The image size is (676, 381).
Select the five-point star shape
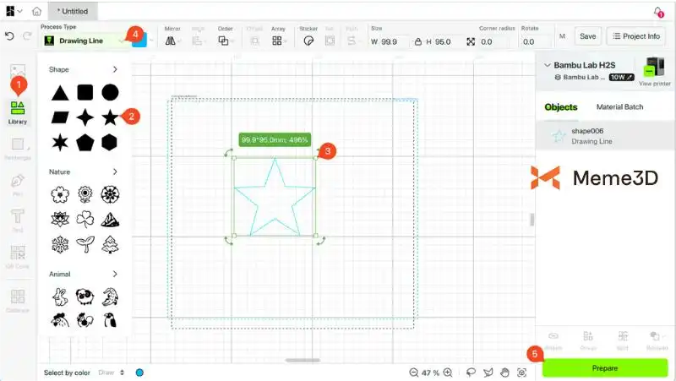[x=109, y=117]
